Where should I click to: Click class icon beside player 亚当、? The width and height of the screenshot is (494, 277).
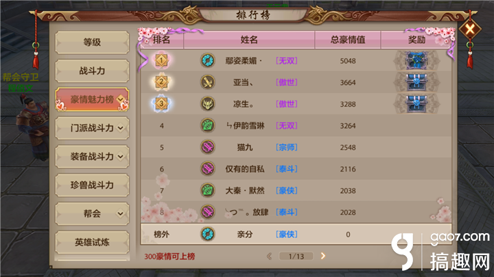coord(208,82)
